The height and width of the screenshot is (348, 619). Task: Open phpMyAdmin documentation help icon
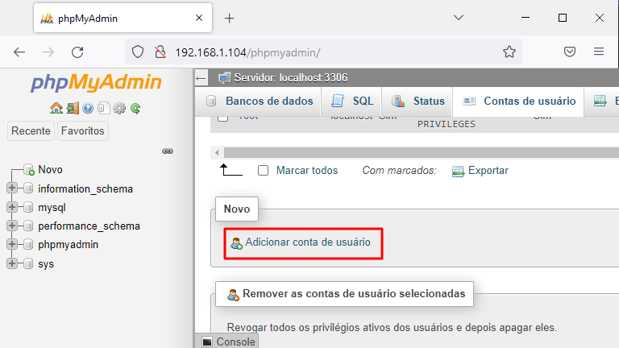[x=88, y=108]
